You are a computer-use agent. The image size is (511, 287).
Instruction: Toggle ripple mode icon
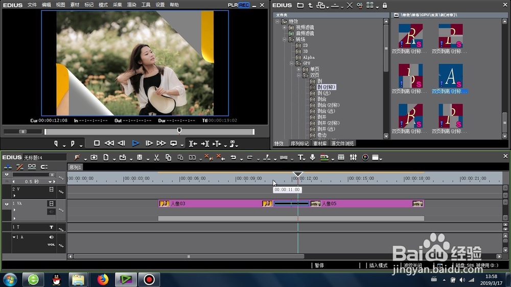tap(19, 167)
